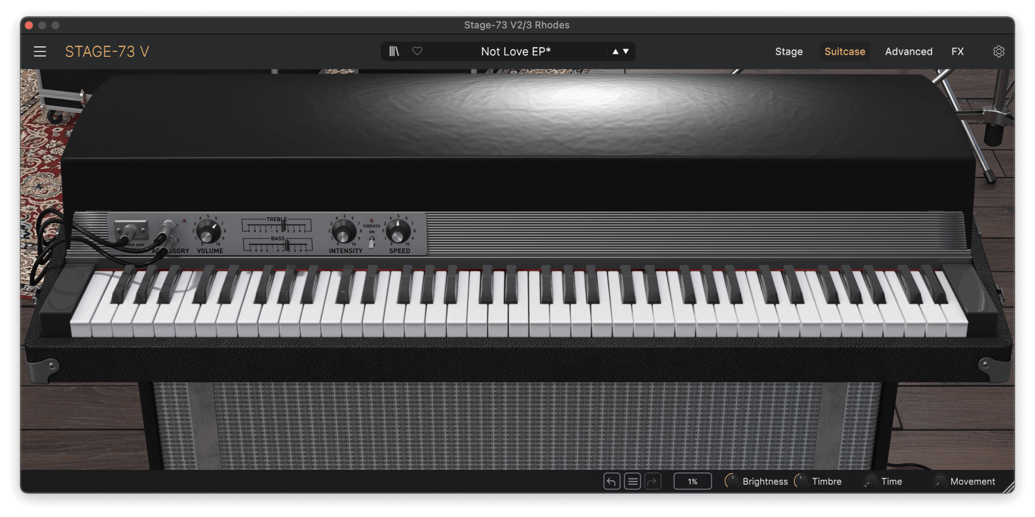Click the undo arrow button
Screen dimensions: 1035x517
click(611, 481)
